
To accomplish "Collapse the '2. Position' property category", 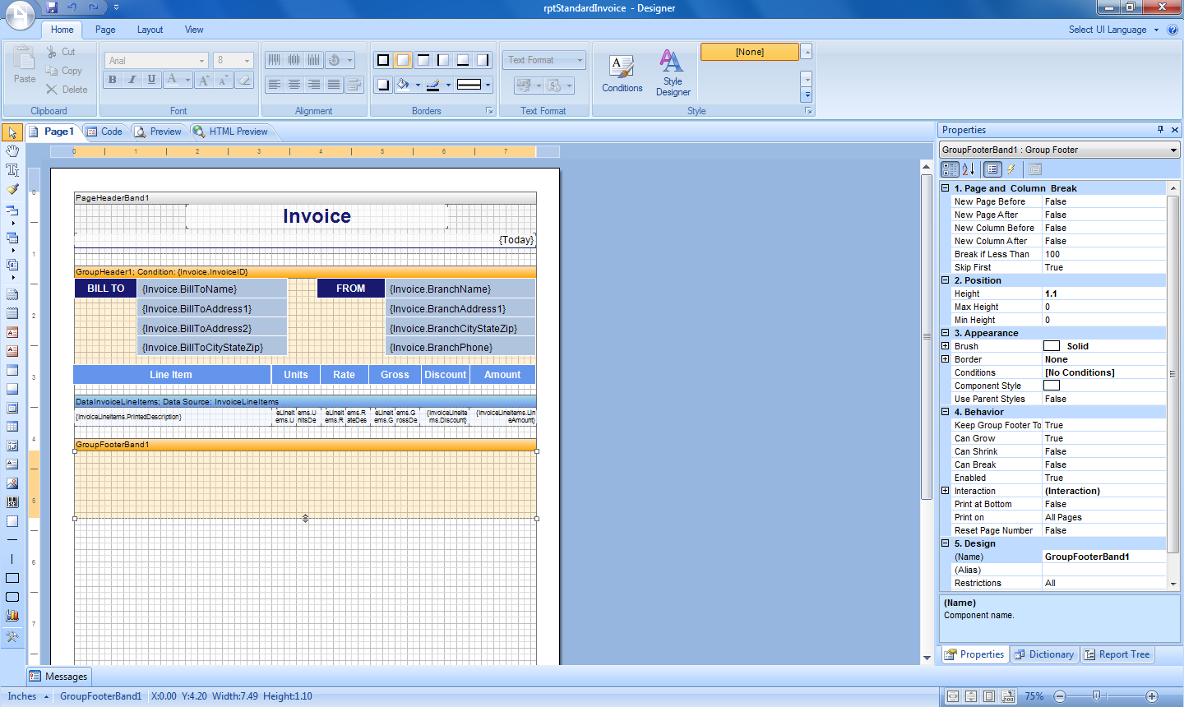I will point(946,280).
